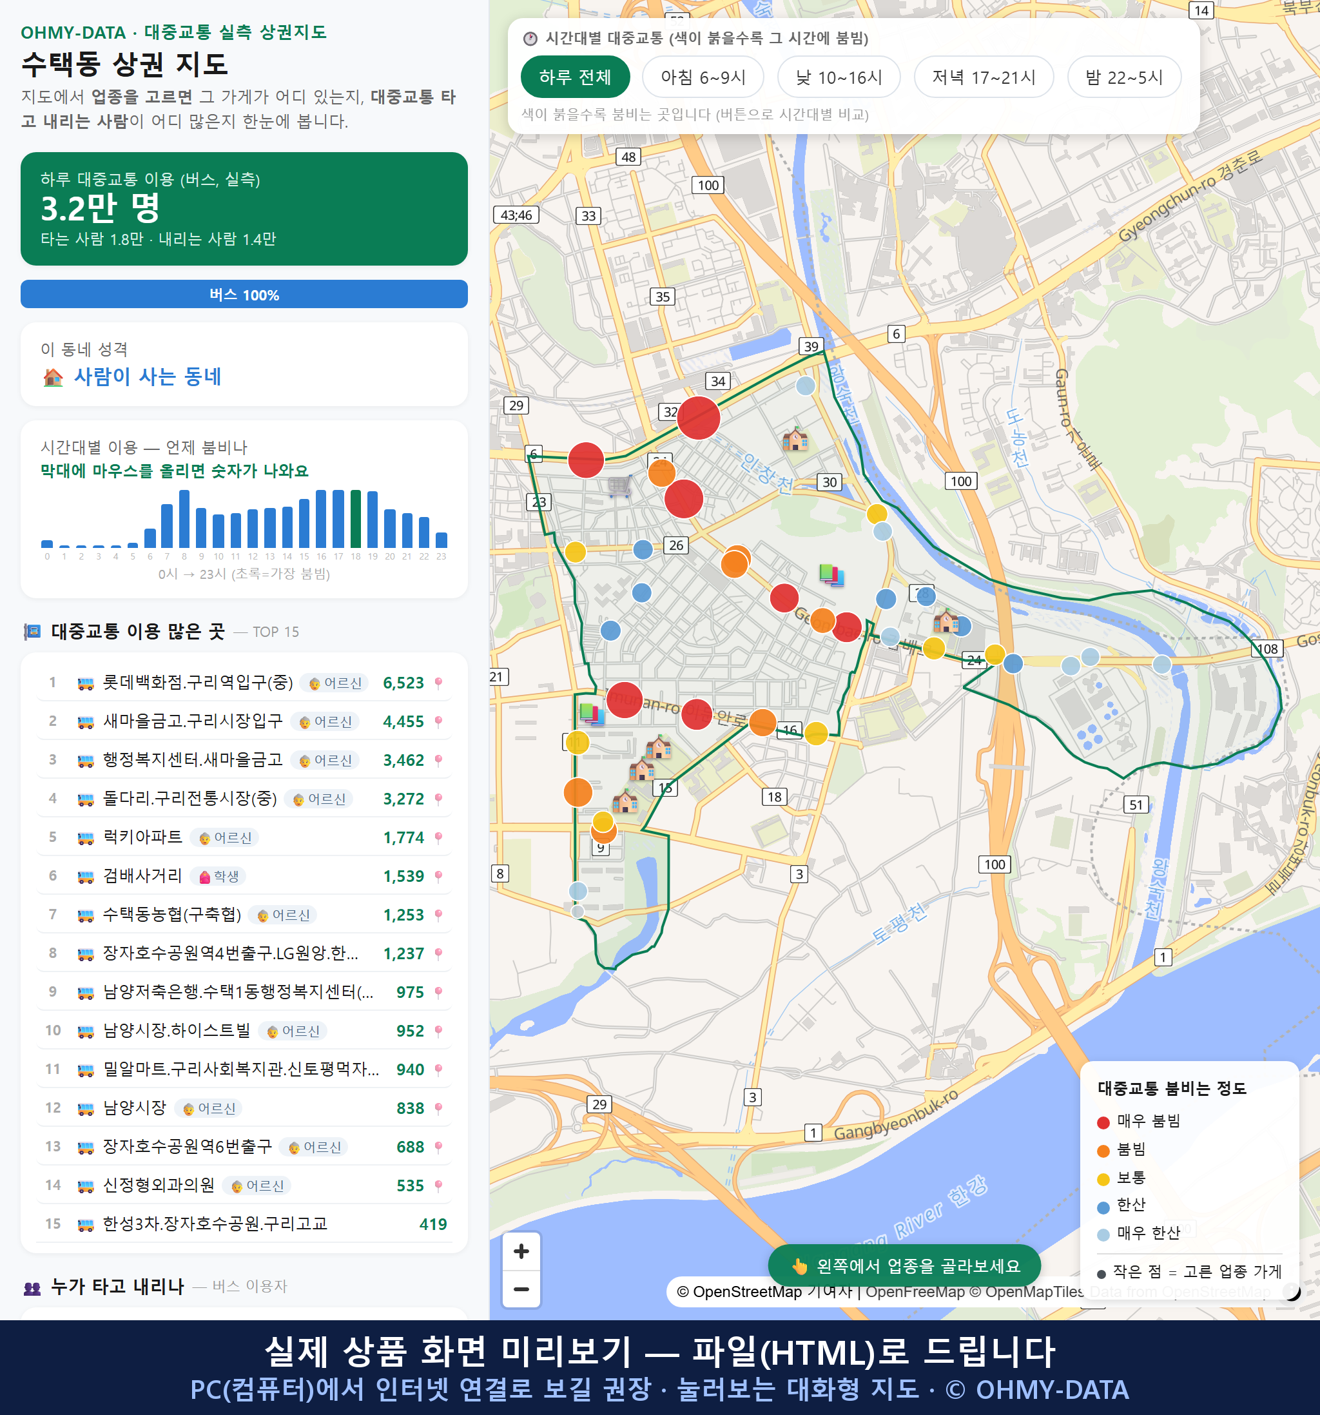Click the 왼쪽에서 업종을 골라보세요 green banner
The height and width of the screenshot is (1415, 1320).
[904, 1265]
